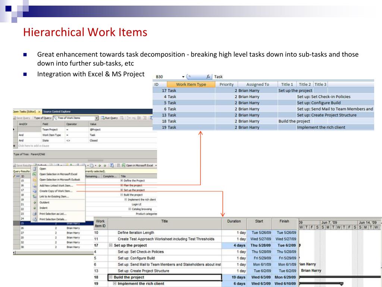Click the fx insert function icon in Excel
The image size is (382, 287).
click(x=208, y=77)
